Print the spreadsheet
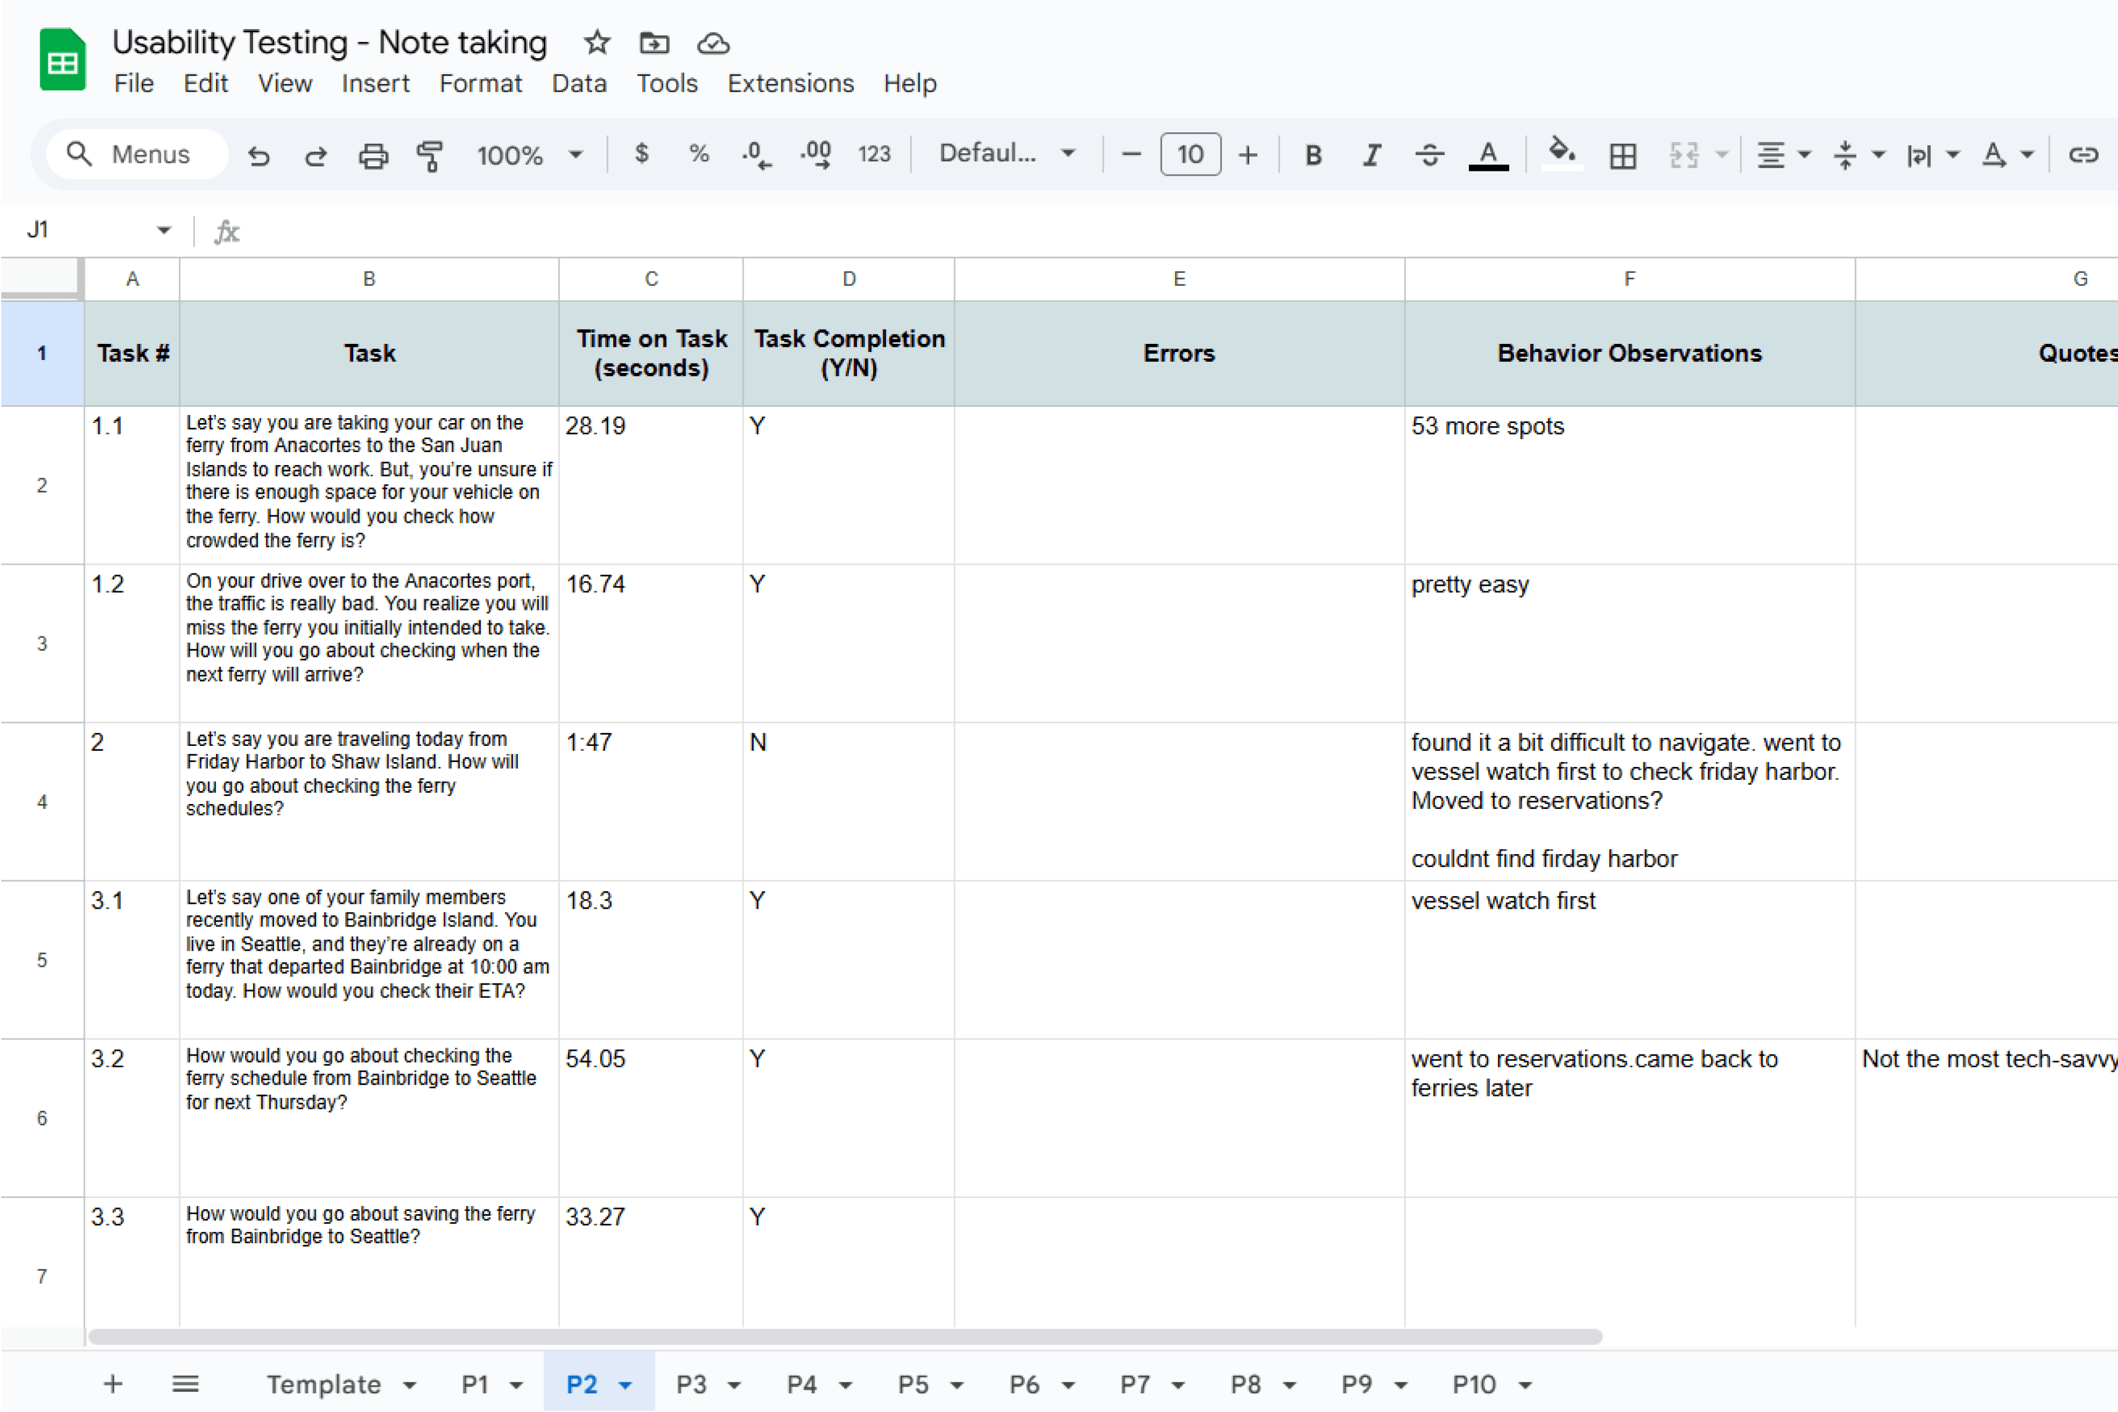Screen dimensions: 2118x1412 click(x=373, y=155)
